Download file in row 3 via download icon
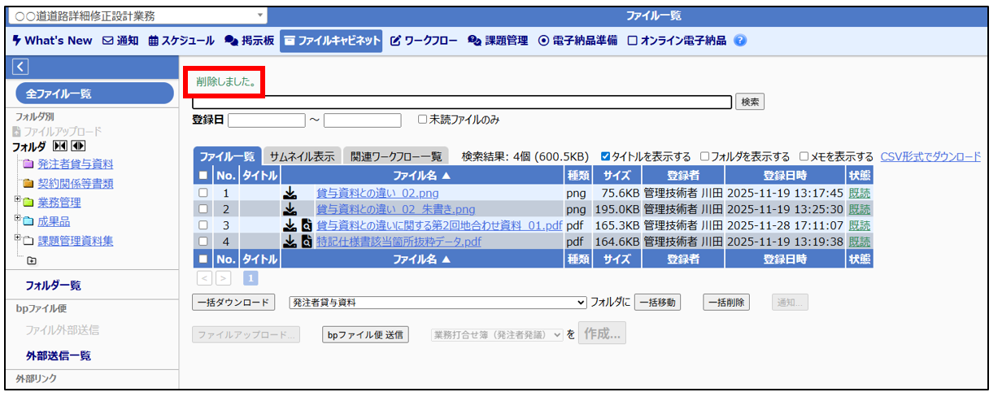The image size is (1002, 401). 290,225
